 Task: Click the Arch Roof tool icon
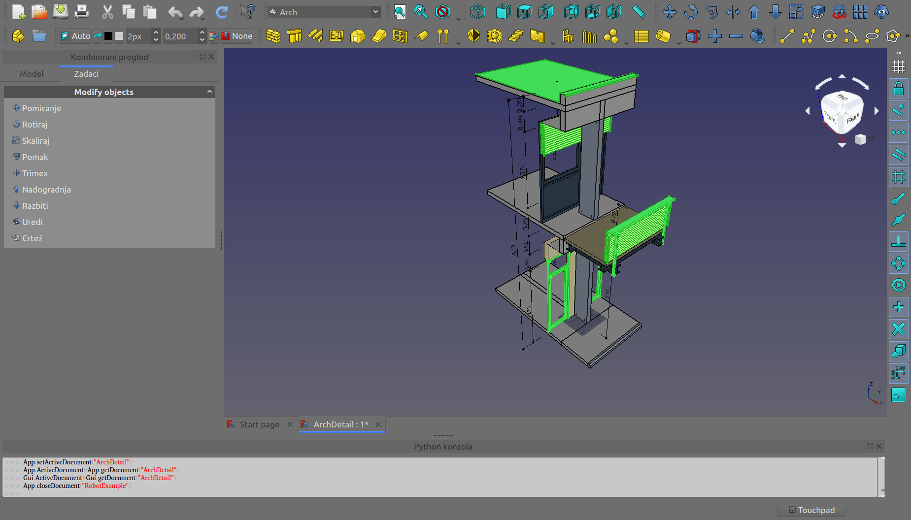coord(421,36)
